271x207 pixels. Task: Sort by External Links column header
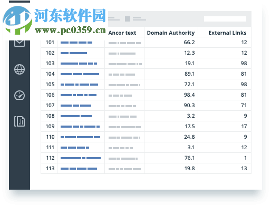(x=227, y=33)
